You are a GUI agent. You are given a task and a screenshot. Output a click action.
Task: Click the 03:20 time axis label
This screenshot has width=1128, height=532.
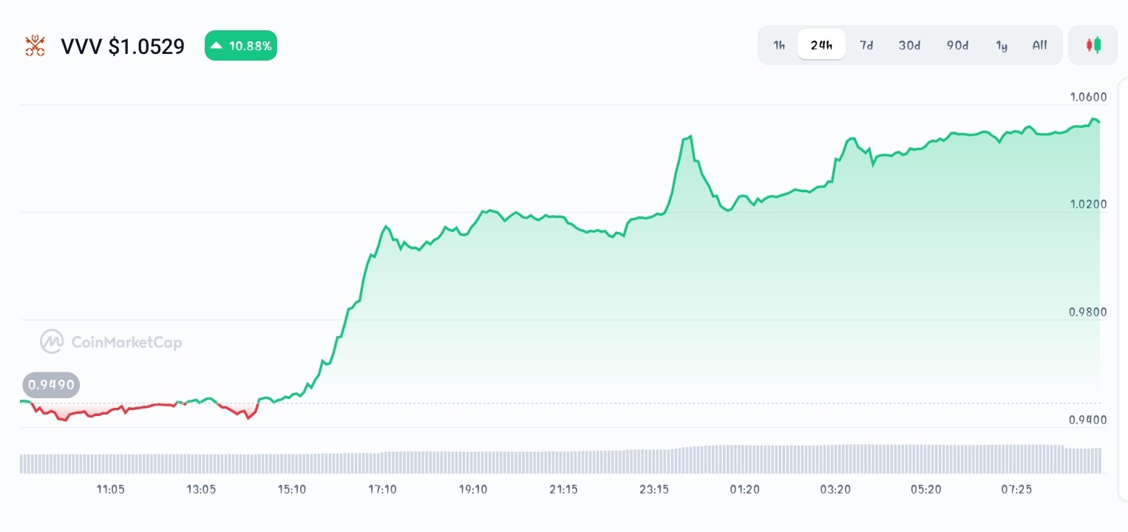pyautogui.click(x=835, y=489)
